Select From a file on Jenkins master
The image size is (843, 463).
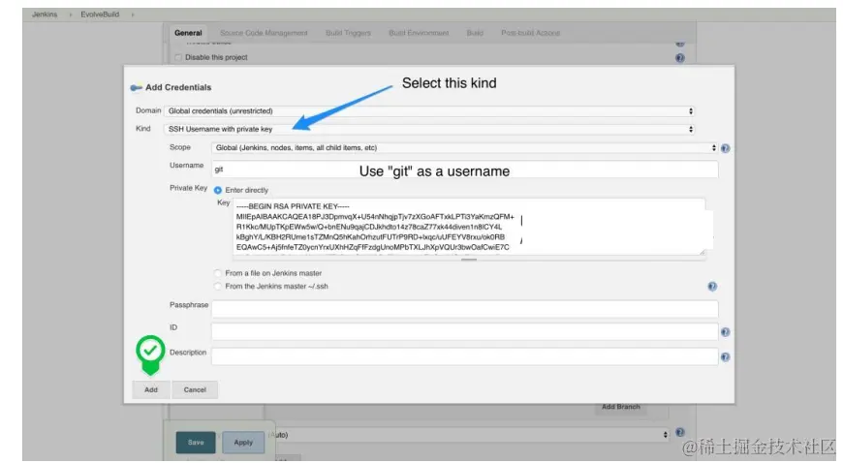(218, 273)
